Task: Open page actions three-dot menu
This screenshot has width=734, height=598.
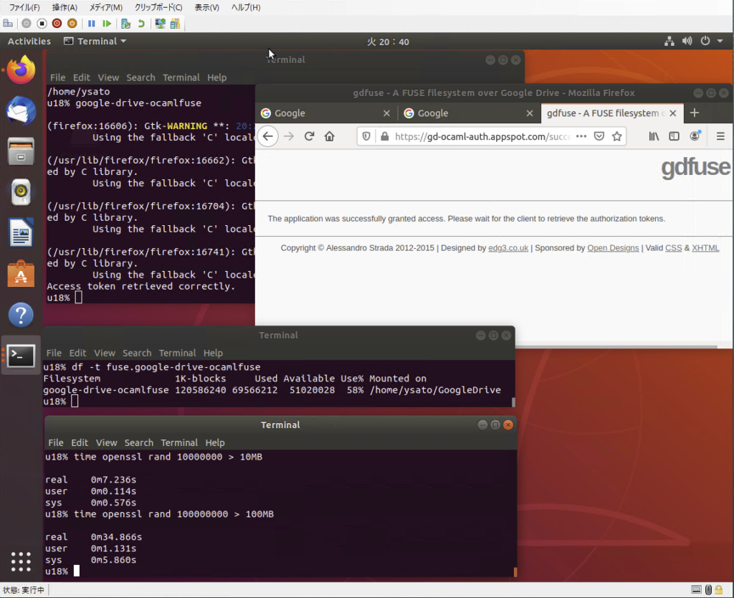Action: pos(581,136)
